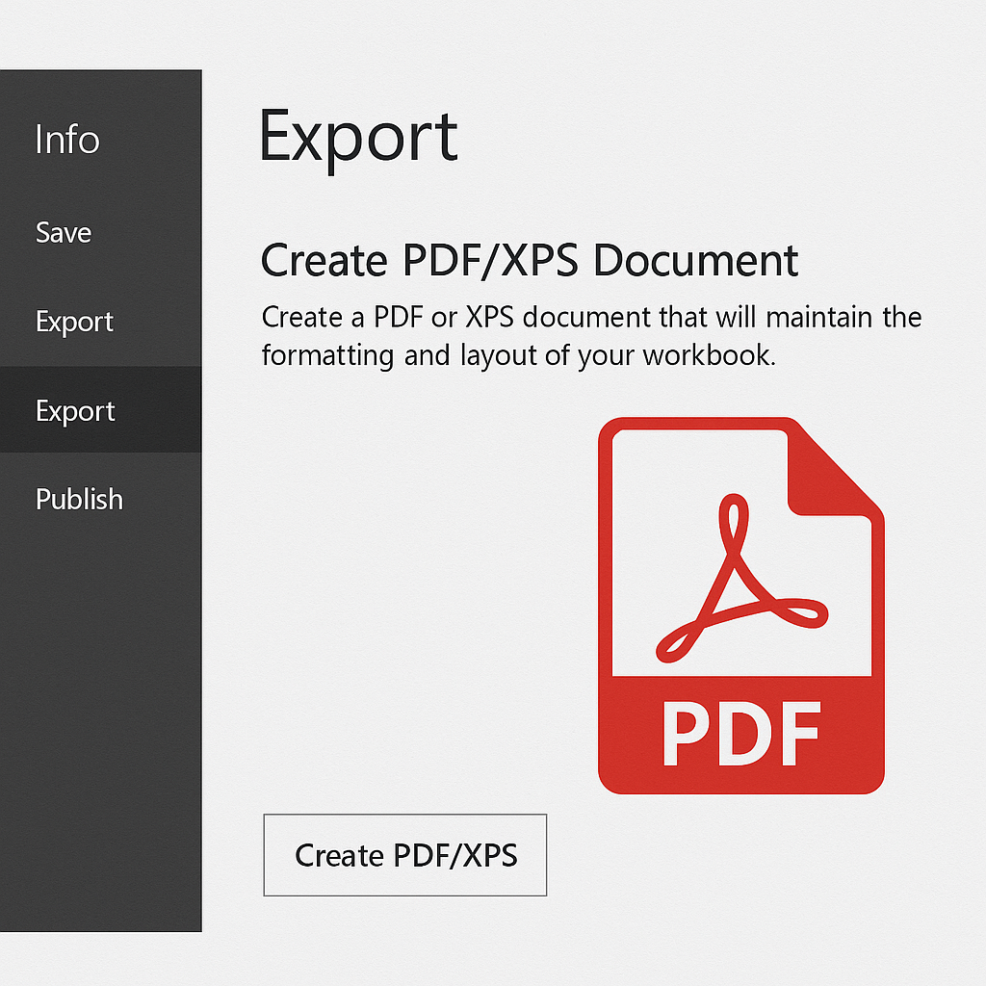
Task: Select the highlighted Export sidebar entry
Action: (x=100, y=409)
